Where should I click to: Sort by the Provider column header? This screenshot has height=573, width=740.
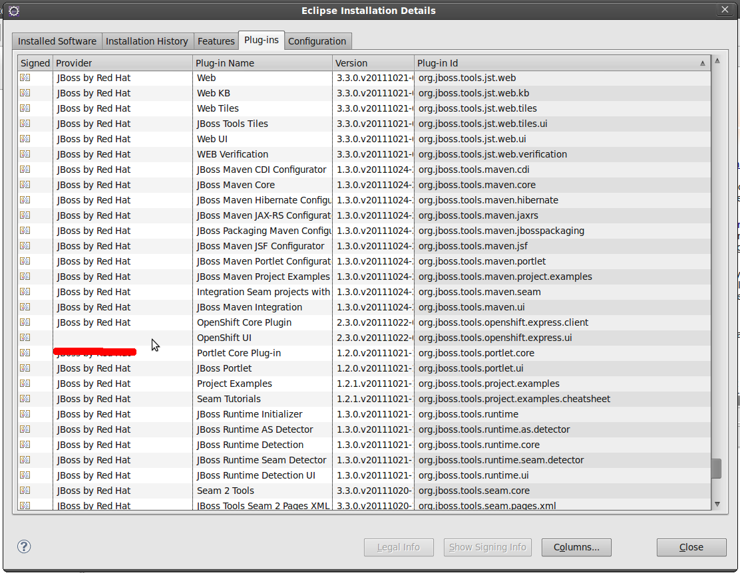[122, 62]
